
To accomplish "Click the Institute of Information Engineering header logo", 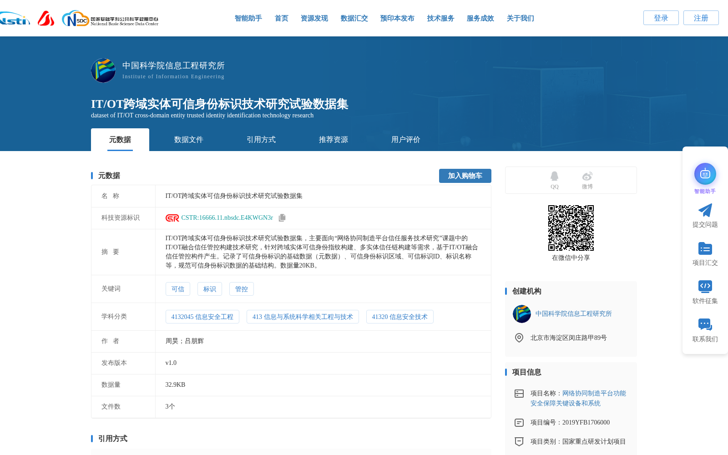I will (103, 71).
